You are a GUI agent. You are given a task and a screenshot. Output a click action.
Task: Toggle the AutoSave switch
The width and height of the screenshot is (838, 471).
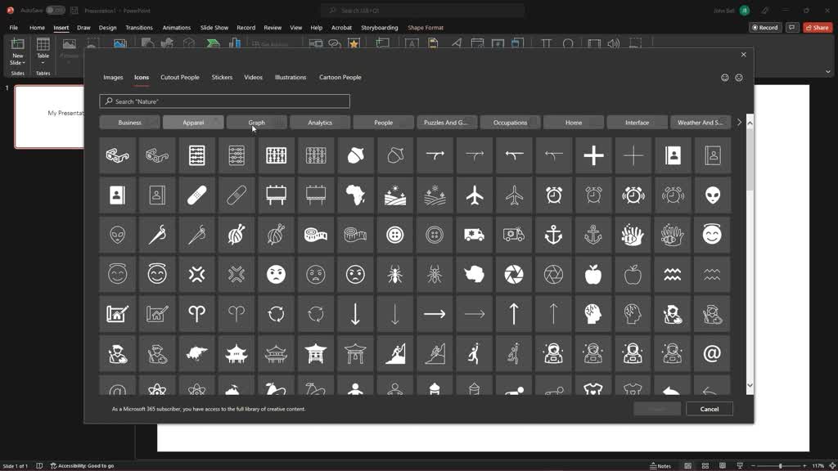pos(55,10)
